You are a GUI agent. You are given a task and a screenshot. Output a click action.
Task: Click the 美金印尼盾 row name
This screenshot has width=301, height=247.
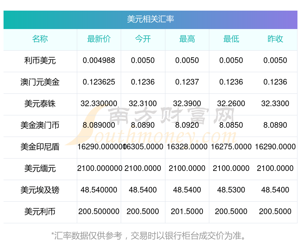[x=40, y=147]
